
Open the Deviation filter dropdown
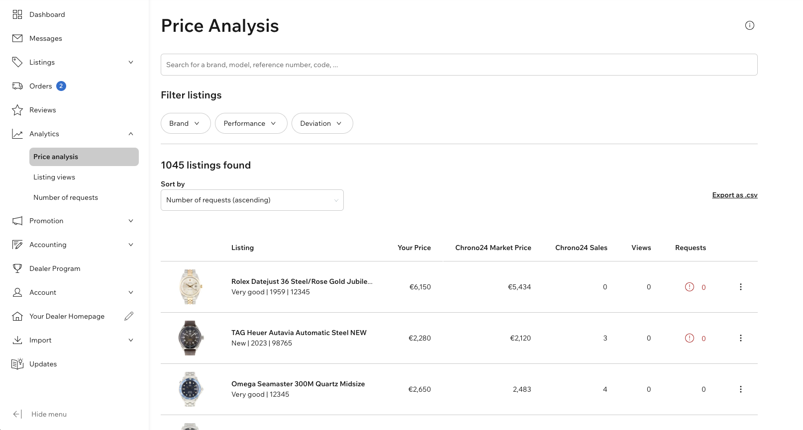coord(322,123)
